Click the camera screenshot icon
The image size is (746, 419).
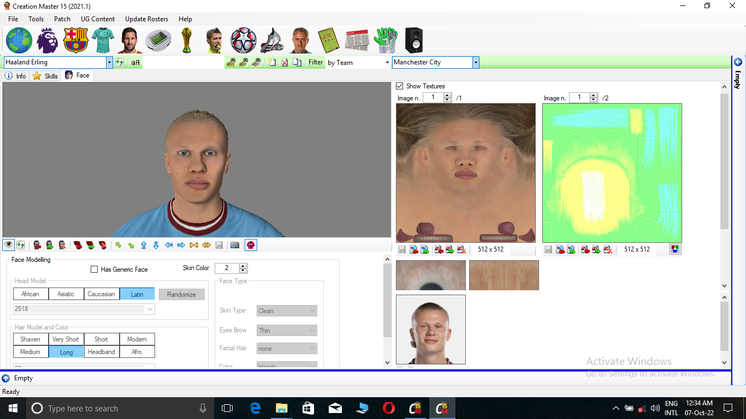pos(235,245)
